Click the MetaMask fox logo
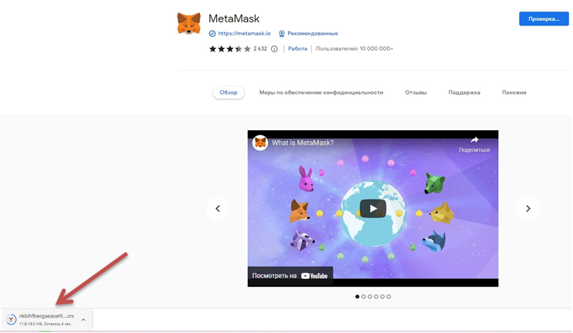 coord(188,23)
